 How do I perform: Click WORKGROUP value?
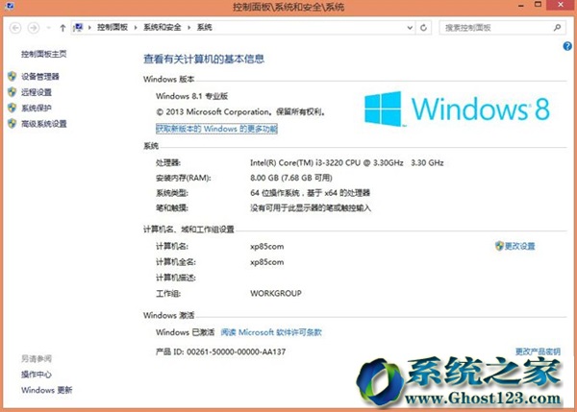click(x=276, y=293)
